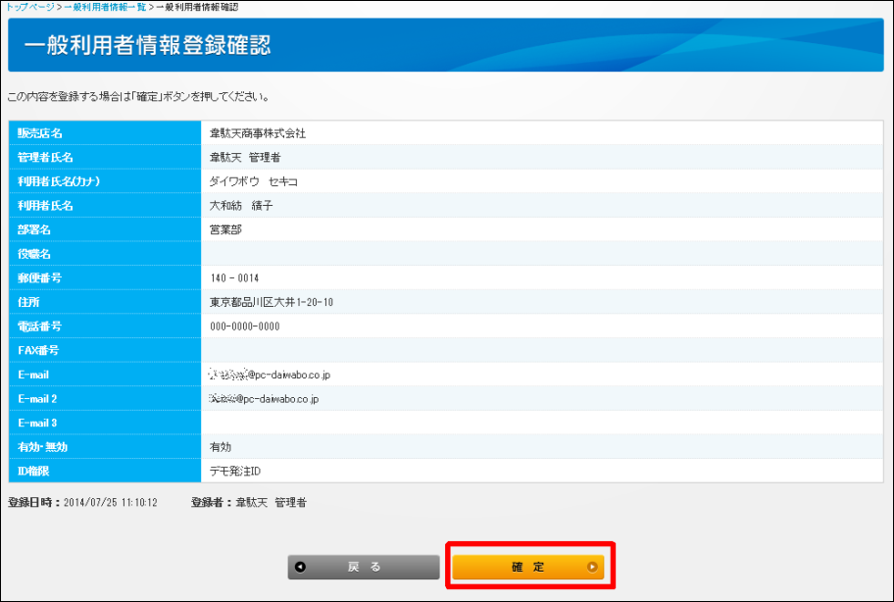This screenshot has width=894, height=602.
Task: Click the postal code 140 - 0014
Action: point(234,278)
